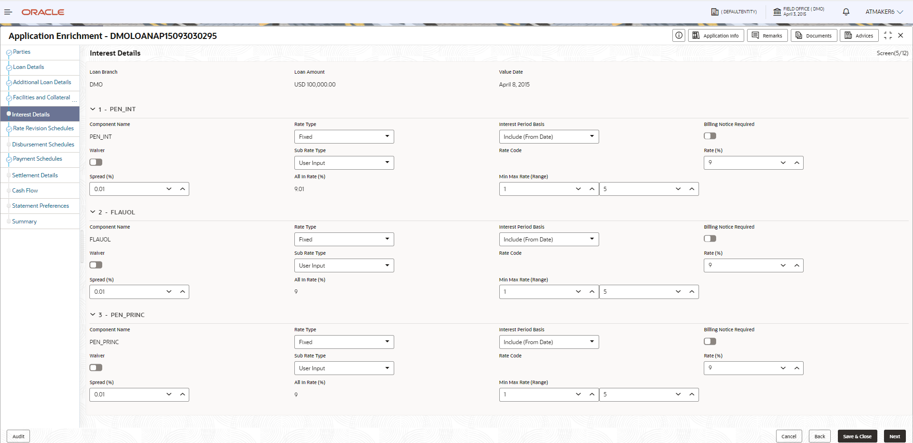Open PEN_PRINC Sub Rate Type dropdown
This screenshot has width=913, height=443.
click(344, 368)
